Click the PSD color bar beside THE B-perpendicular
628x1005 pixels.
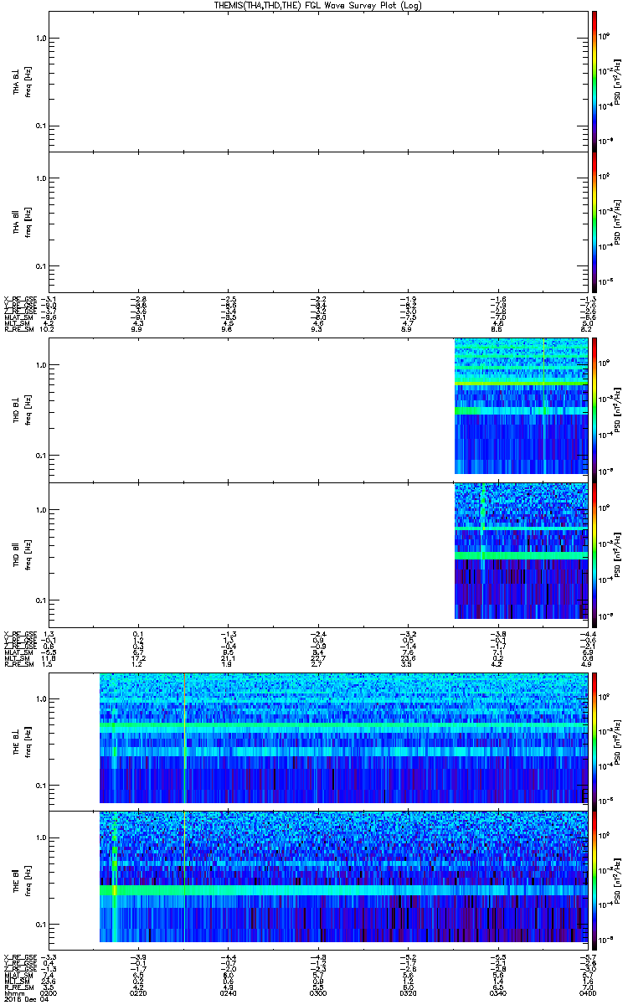[x=595, y=741]
